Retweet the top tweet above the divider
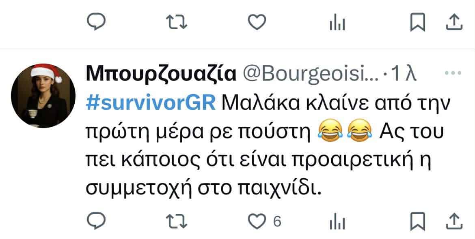 [x=177, y=22]
